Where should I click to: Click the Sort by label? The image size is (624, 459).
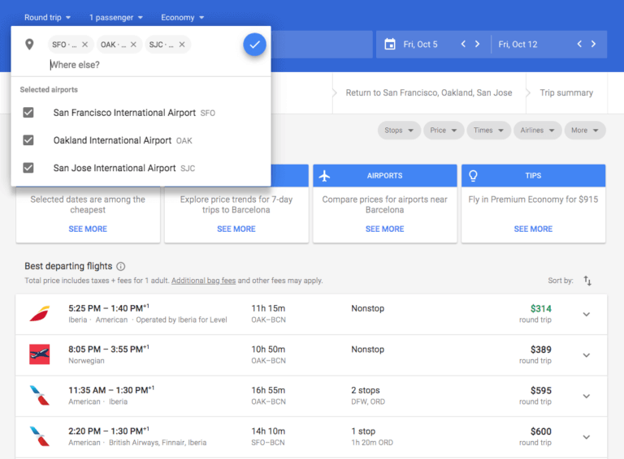[561, 281]
